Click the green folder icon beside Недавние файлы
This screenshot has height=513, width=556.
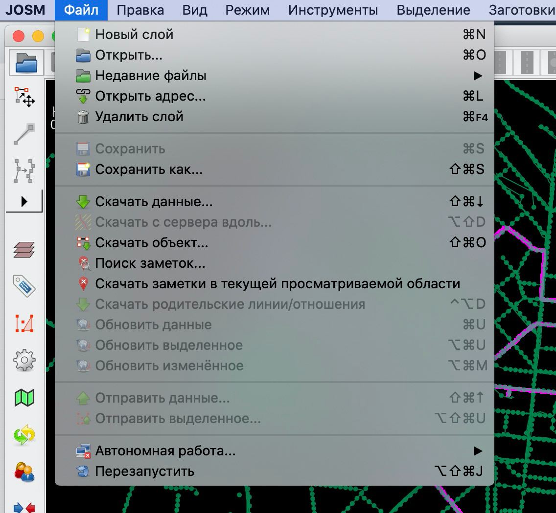pyautogui.click(x=83, y=76)
